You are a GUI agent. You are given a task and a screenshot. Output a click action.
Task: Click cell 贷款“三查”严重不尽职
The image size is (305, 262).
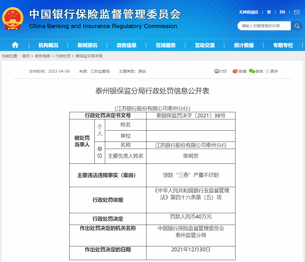pyautogui.click(x=191, y=175)
